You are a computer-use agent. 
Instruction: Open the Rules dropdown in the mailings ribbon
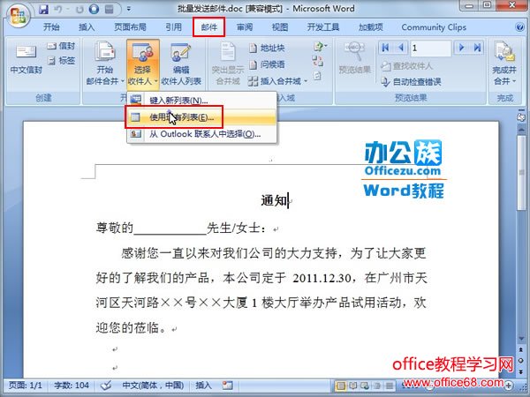point(320,47)
